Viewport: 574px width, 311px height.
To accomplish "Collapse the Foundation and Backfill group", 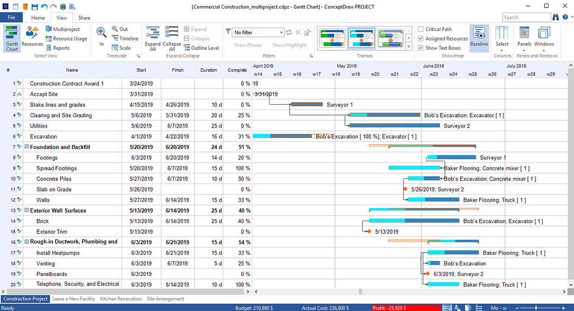I will (26, 147).
